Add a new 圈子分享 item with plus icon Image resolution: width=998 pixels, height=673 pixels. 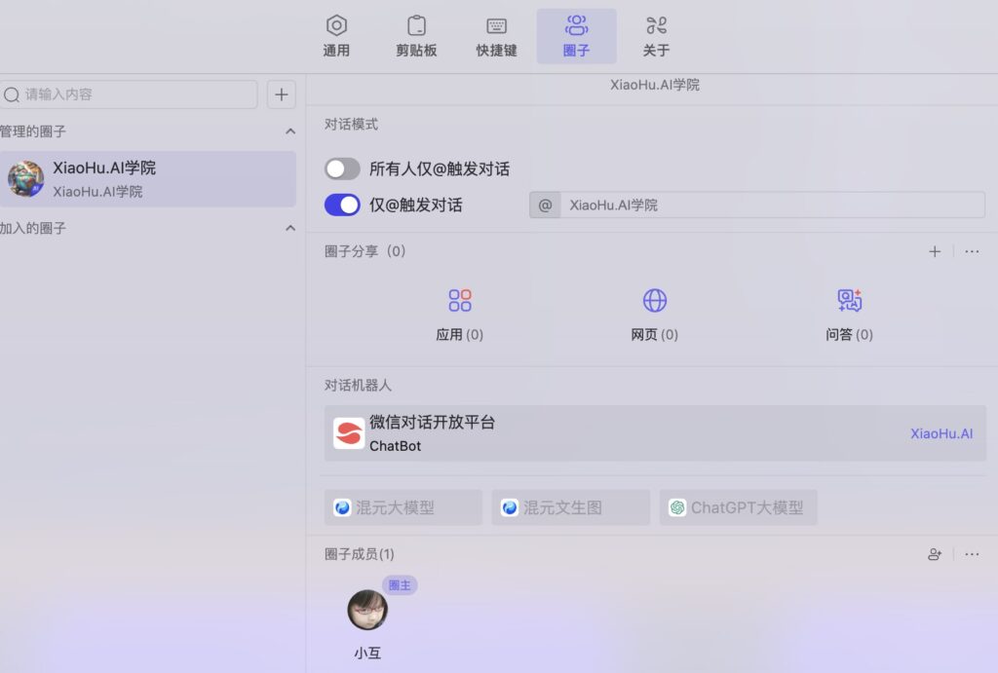pos(935,251)
